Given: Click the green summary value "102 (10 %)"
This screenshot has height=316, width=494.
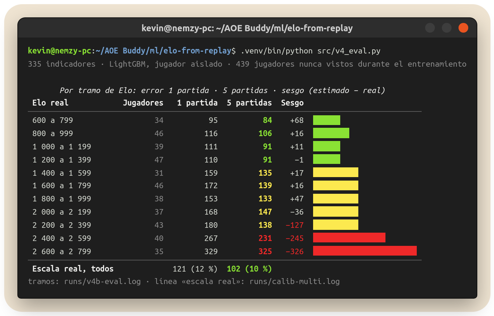Looking at the screenshot, I should pyautogui.click(x=249, y=269).
